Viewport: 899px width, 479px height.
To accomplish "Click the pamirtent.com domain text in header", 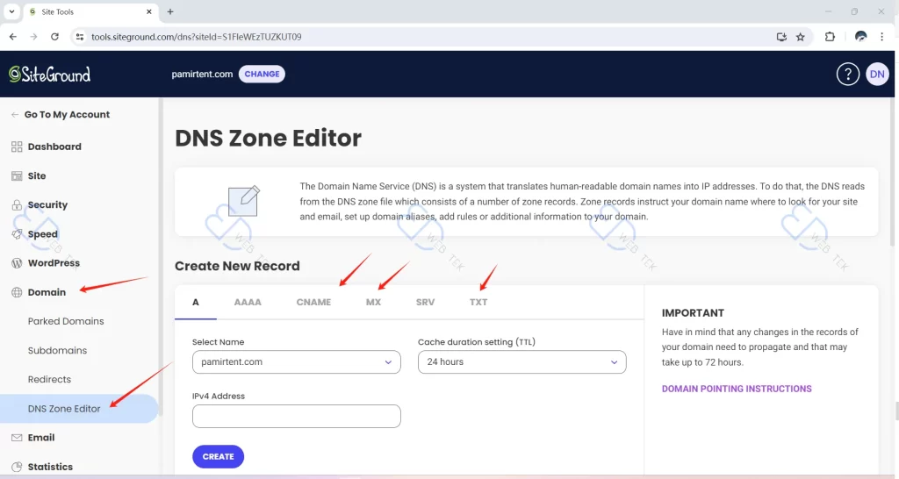I will point(202,74).
